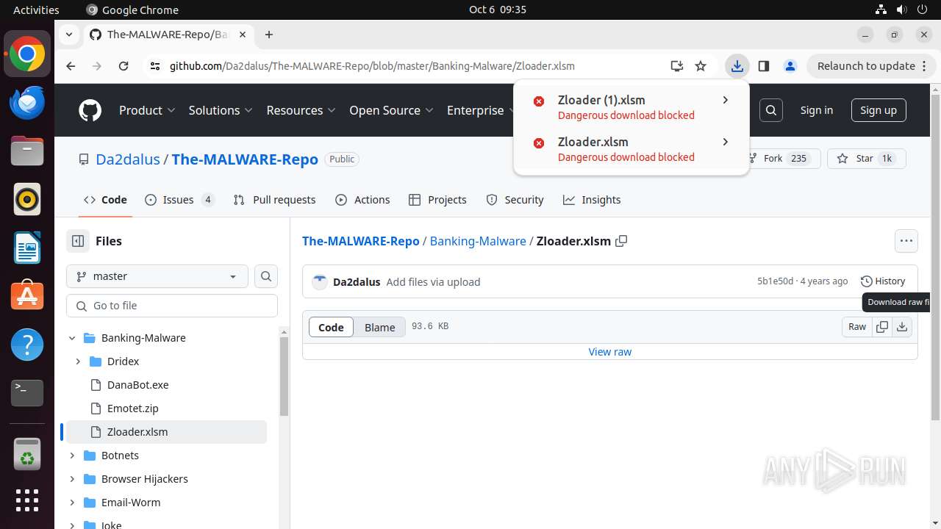Copy path of Zloader.xlsm
Screen dimensions: 941x529
click(x=621, y=241)
